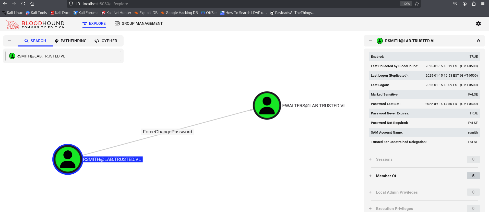This screenshot has width=489, height=212.
Task: Click Last Collected by BloodHound date value
Action: point(451,66)
